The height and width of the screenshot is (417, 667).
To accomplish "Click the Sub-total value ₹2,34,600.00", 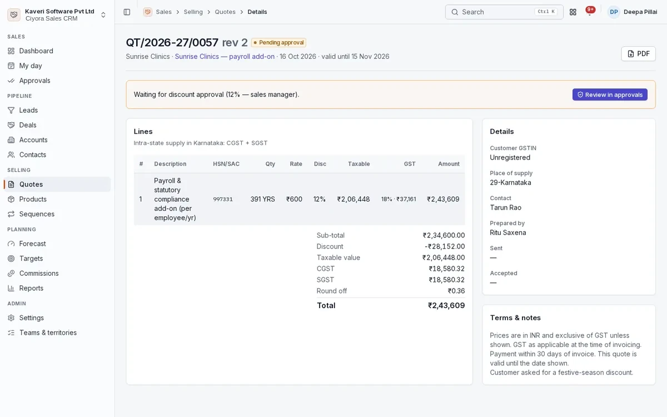I will coord(444,235).
